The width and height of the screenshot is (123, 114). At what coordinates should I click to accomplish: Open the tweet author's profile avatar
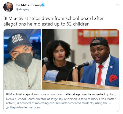[x=8, y=7]
